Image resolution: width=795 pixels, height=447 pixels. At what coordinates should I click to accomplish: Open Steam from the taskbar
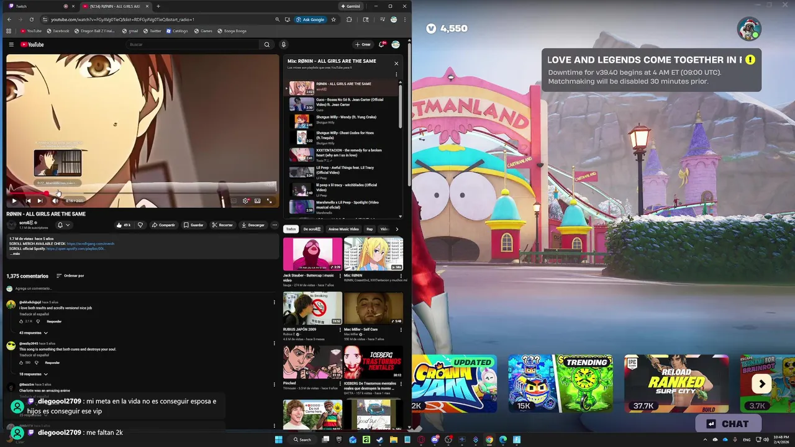coord(379,440)
